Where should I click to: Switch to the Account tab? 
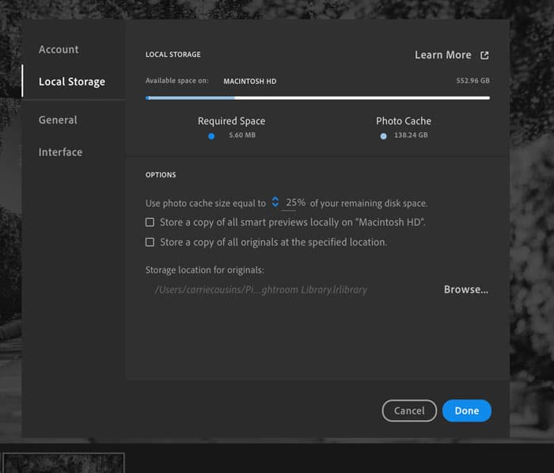click(59, 49)
